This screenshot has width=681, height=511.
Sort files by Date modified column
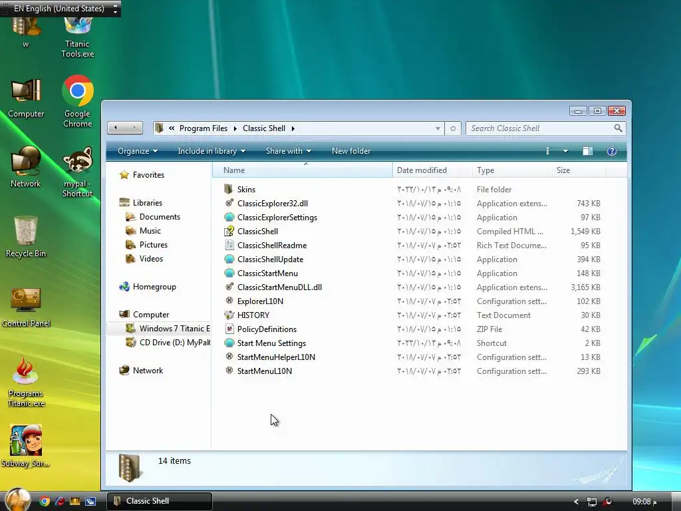pos(432,170)
